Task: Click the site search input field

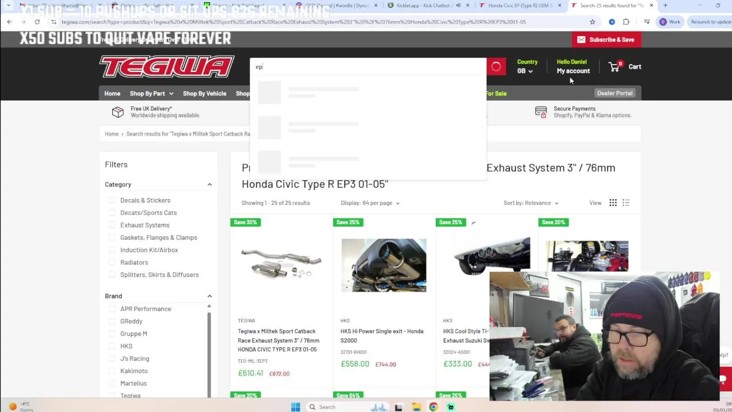Action: pyautogui.click(x=368, y=66)
